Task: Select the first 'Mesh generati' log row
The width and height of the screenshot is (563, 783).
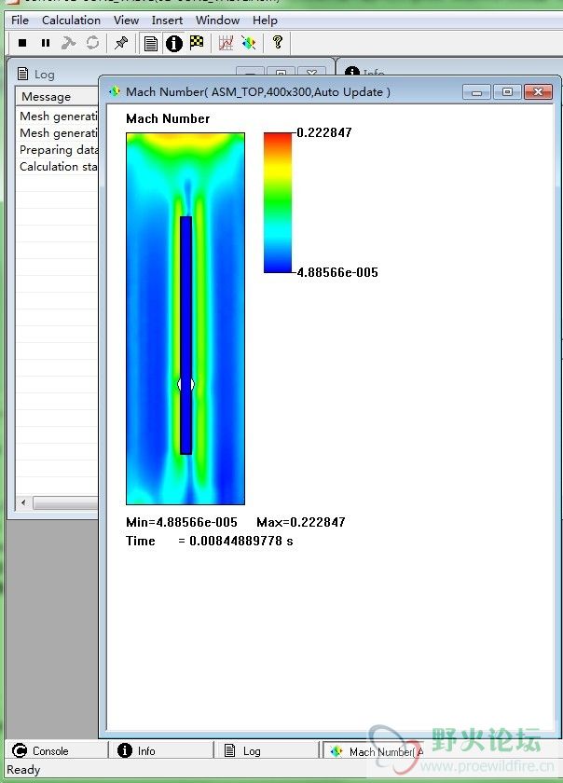Action: click(59, 116)
